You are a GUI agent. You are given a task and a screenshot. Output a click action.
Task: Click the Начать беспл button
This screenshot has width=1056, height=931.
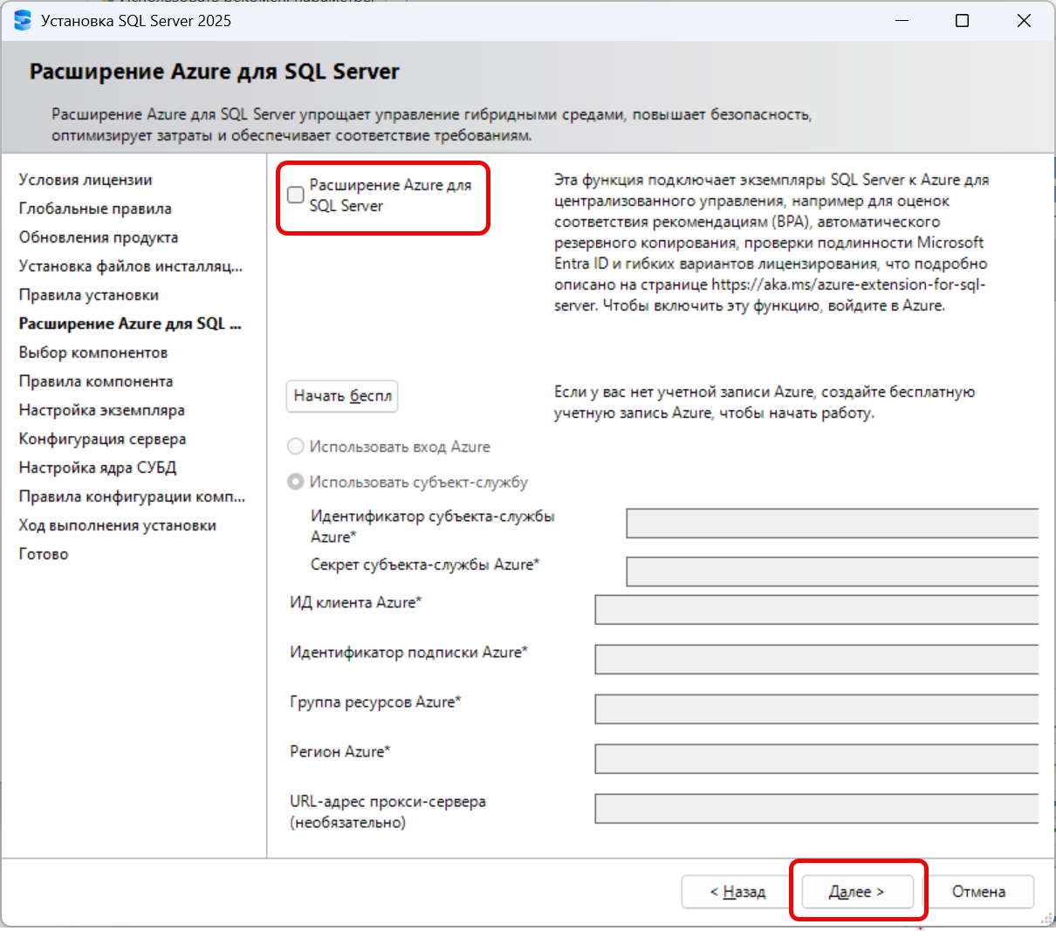tap(342, 396)
